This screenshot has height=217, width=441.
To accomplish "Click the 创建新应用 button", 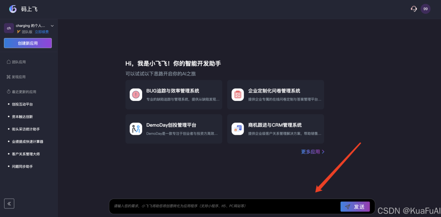I will click(x=28, y=43).
